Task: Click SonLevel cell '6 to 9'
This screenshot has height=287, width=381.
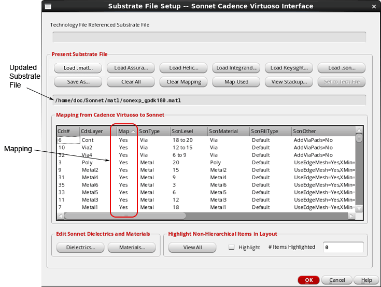Action: click(179, 155)
